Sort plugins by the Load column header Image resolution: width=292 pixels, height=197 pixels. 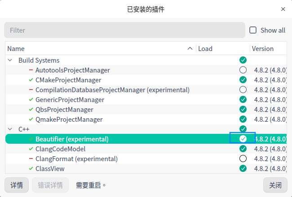click(222, 49)
